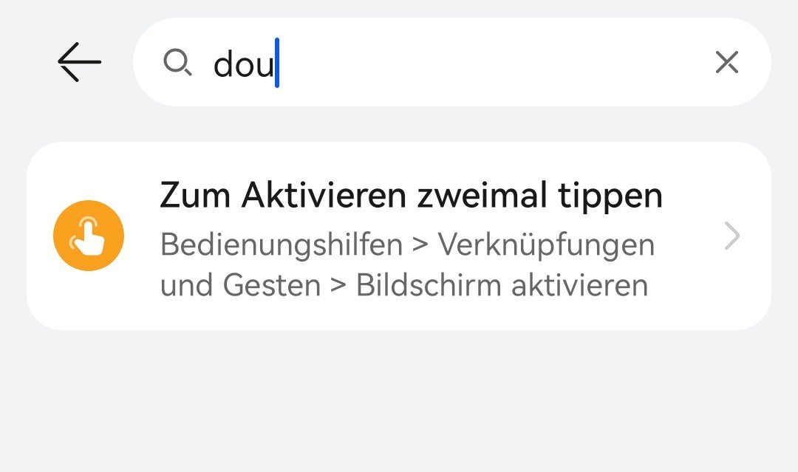798x472 pixels.
Task: Open "Zum Aktivieren zweimal tippen" result
Action: coord(411,196)
